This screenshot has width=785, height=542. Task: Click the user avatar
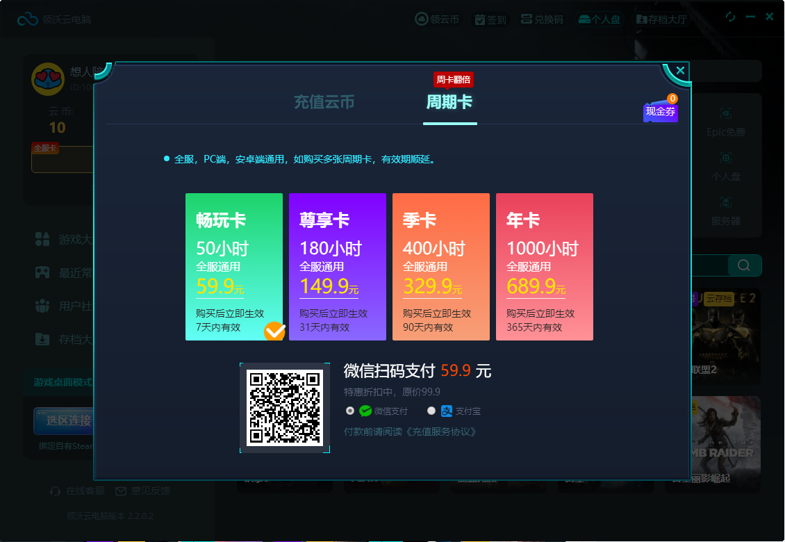click(x=48, y=79)
